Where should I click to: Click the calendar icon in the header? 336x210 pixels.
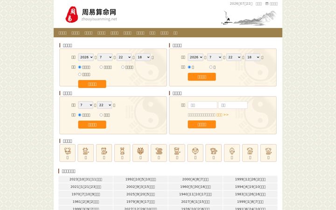click(267, 4)
